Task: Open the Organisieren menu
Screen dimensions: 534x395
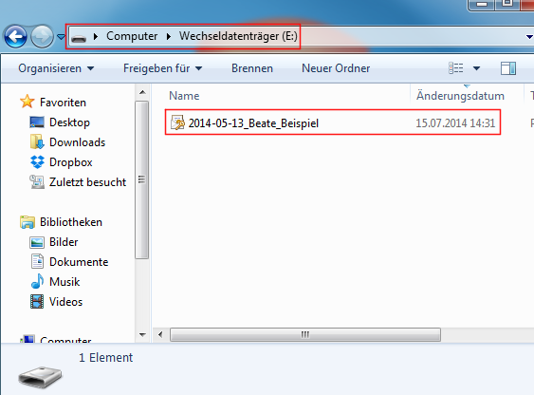Action: click(x=56, y=68)
